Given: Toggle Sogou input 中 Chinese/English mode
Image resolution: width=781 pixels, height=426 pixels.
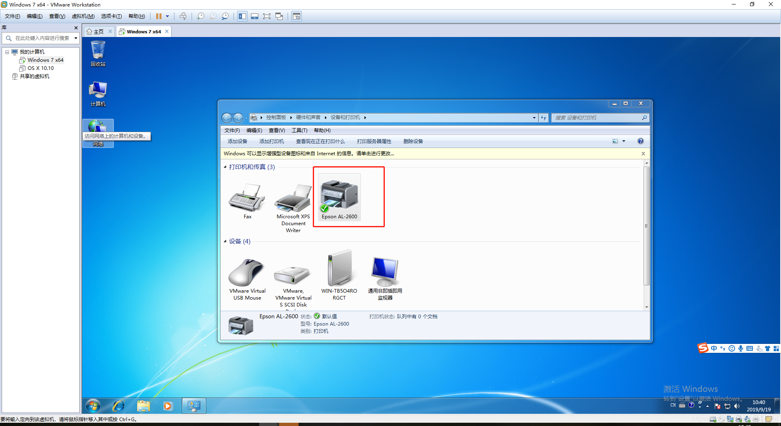Looking at the screenshot, I should (714, 348).
